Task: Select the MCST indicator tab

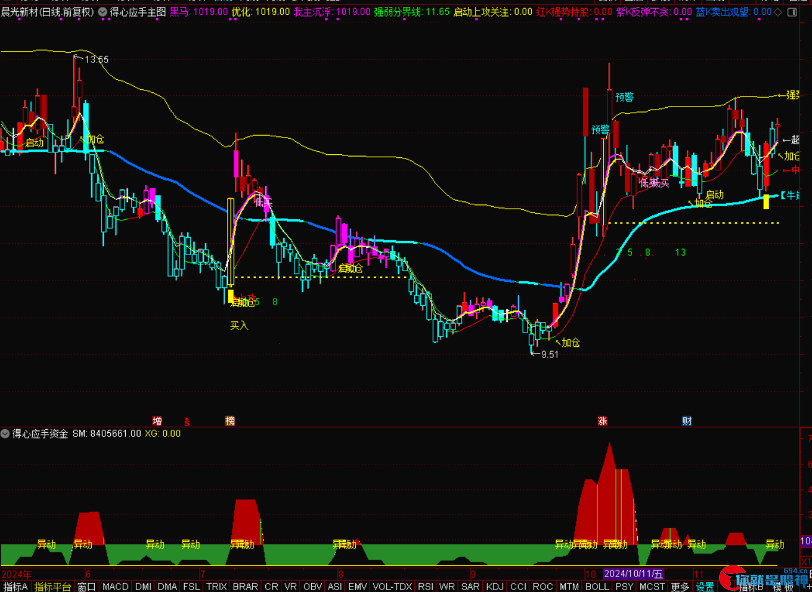Action: (x=652, y=586)
